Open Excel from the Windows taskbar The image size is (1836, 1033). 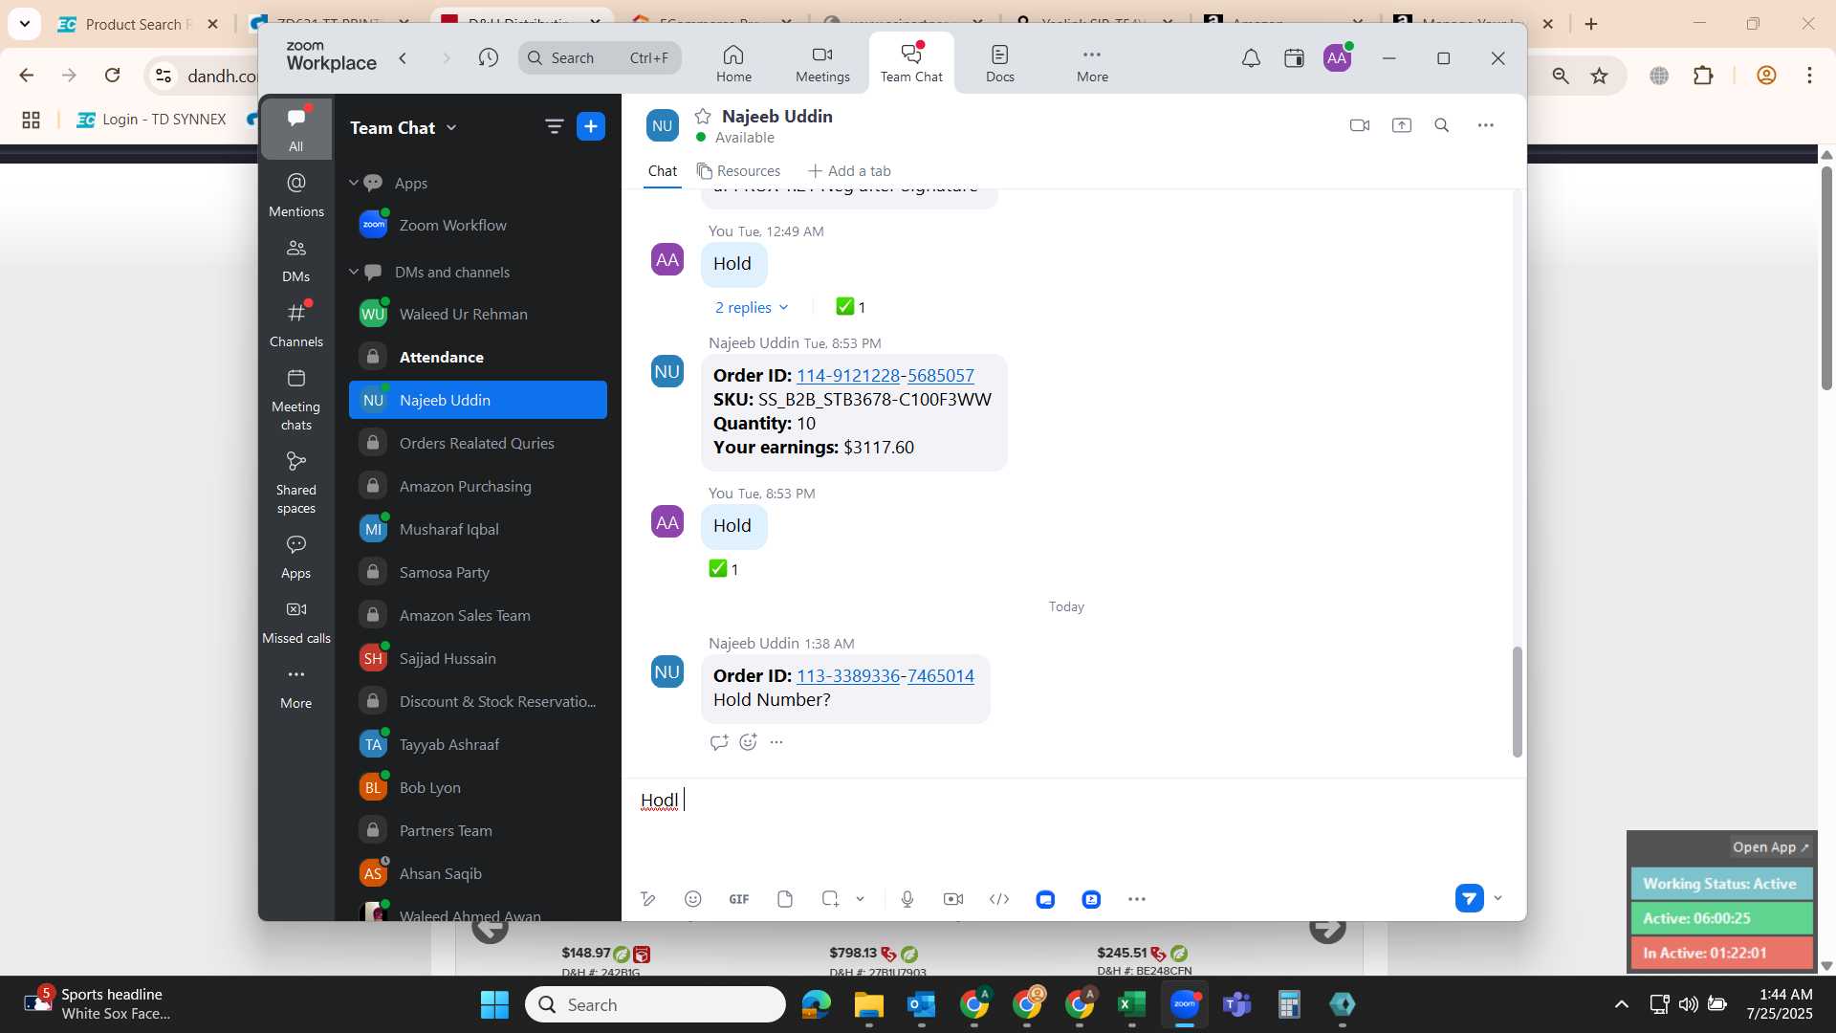1131,1004
